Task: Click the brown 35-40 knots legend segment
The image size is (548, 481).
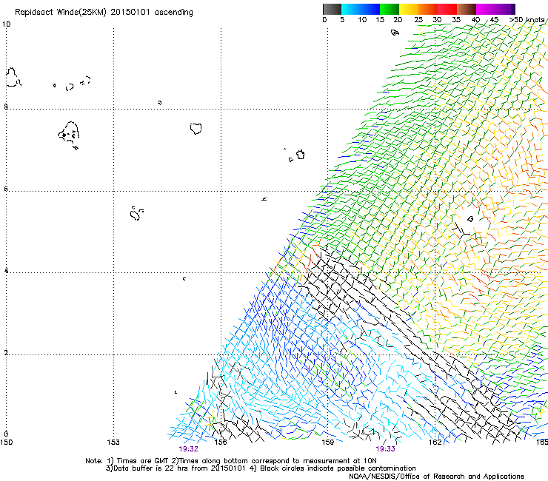Action: (x=467, y=9)
